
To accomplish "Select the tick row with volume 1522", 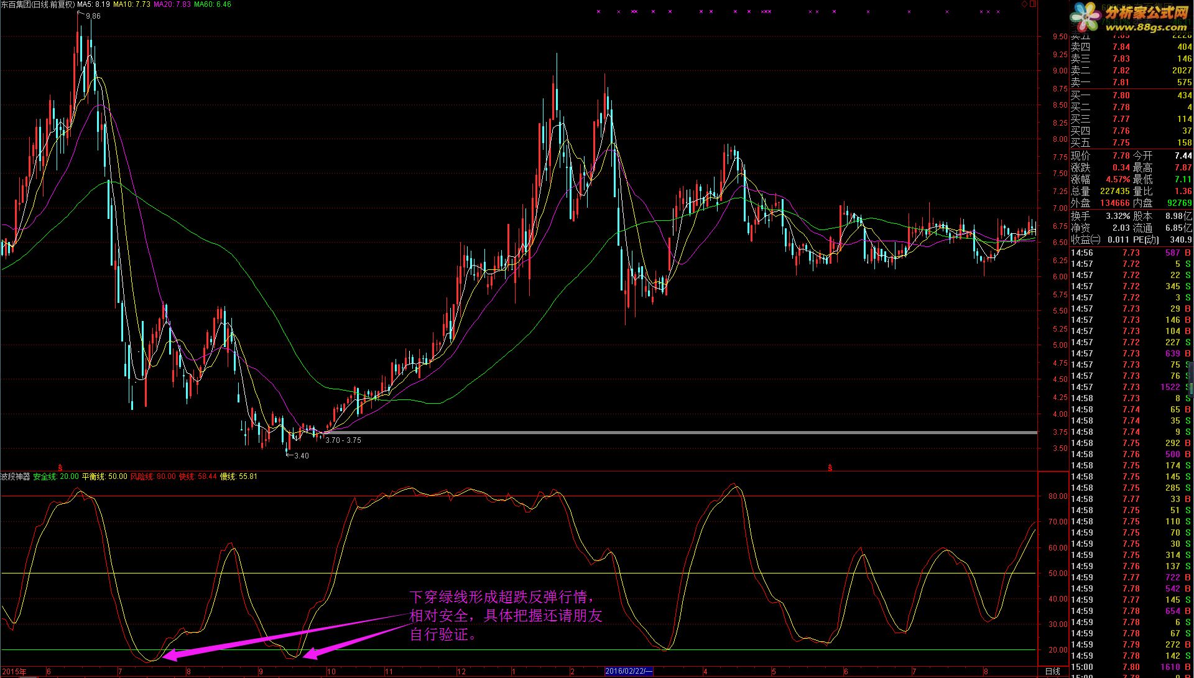I will point(1131,387).
